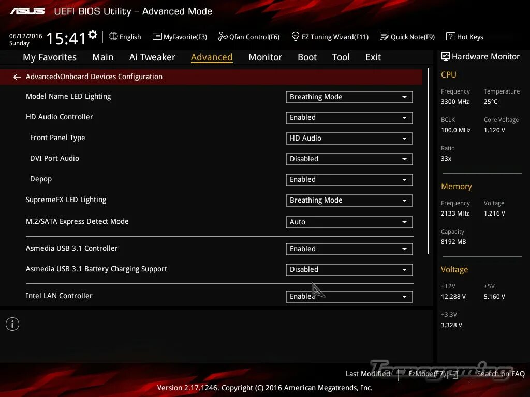The height and width of the screenshot is (397, 530).
Task: Switch to EzMode(F7)
Action: point(433,374)
